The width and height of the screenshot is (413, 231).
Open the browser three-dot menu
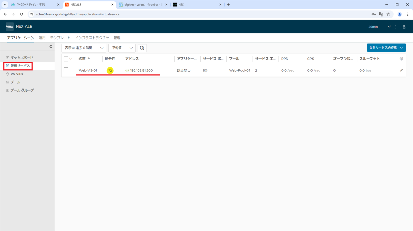tap(407, 14)
